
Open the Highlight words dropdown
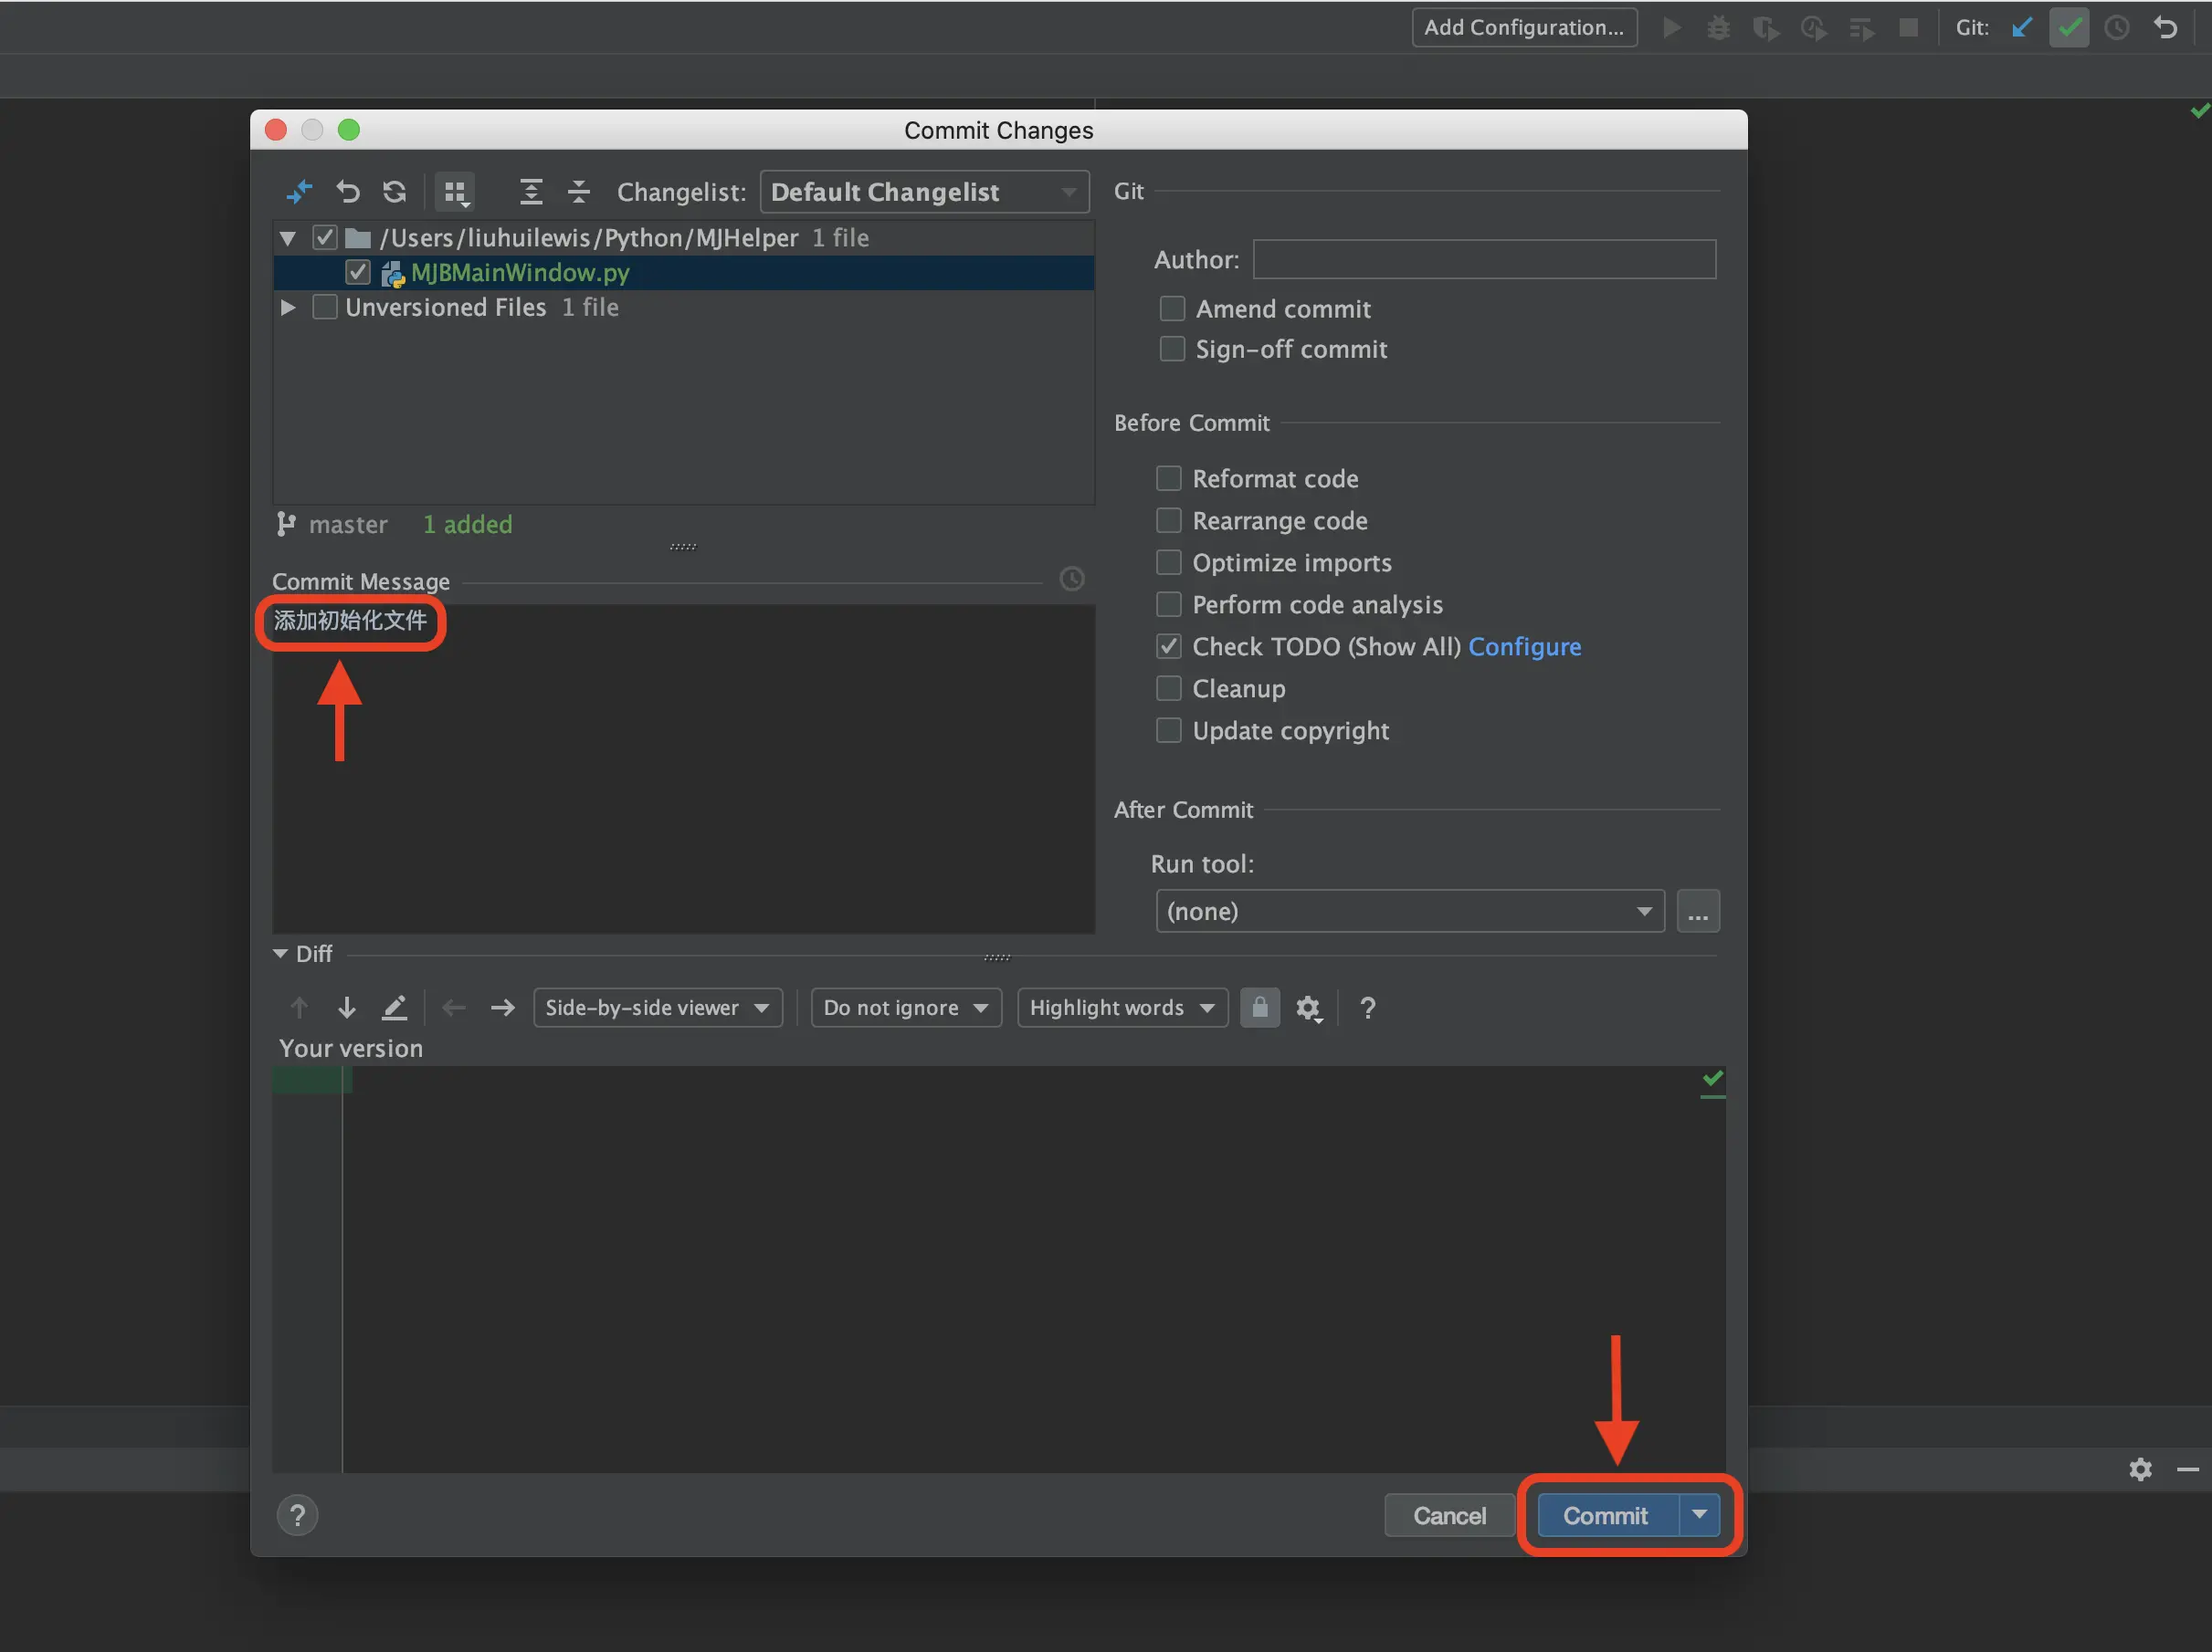(1121, 1008)
